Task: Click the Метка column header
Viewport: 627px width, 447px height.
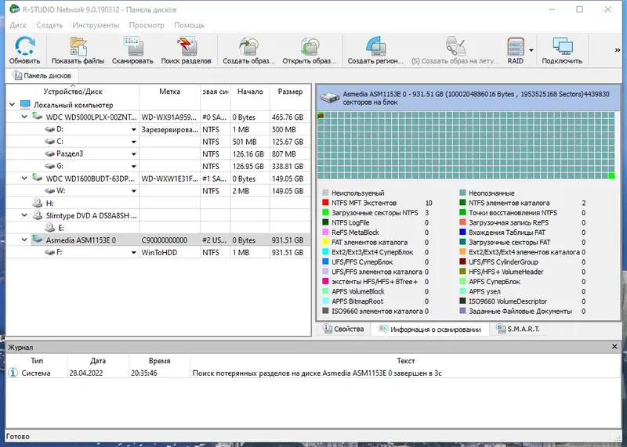Action: (169, 92)
